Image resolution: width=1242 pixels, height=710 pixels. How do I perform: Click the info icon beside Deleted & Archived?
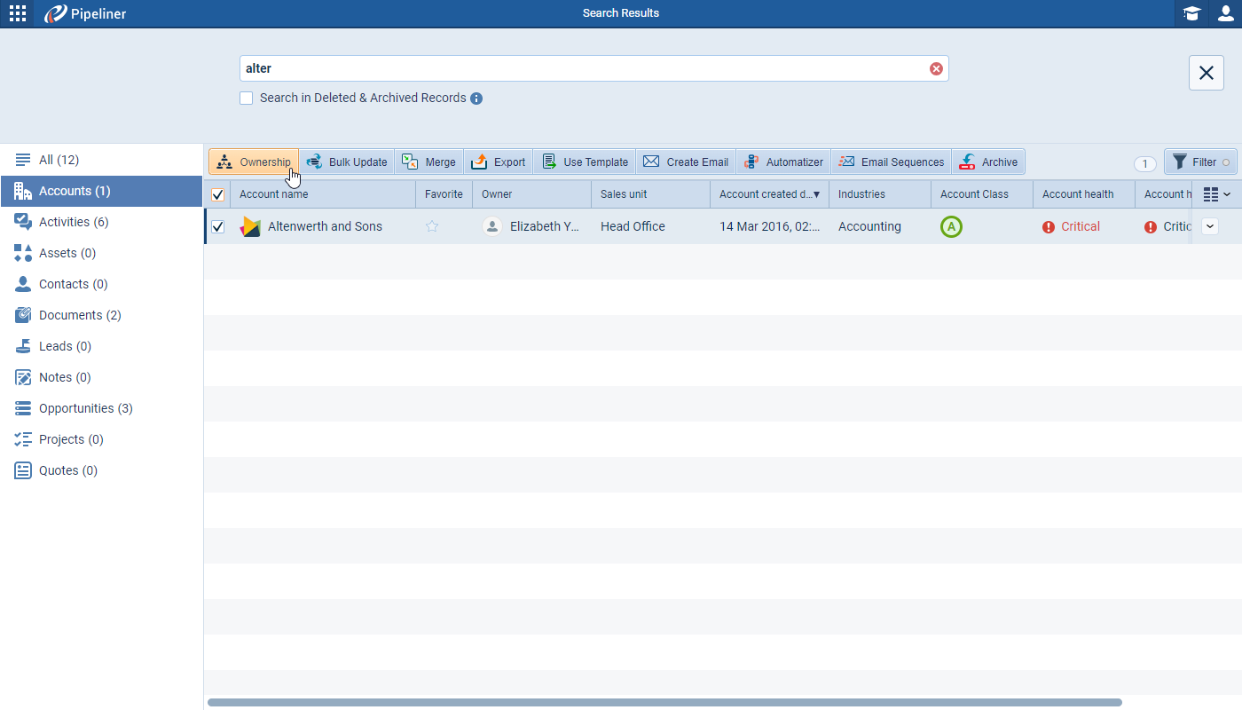point(476,99)
